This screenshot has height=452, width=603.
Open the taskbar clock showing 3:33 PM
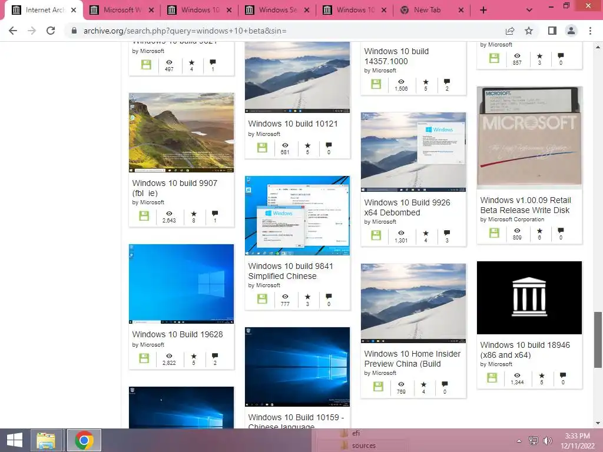point(577,441)
